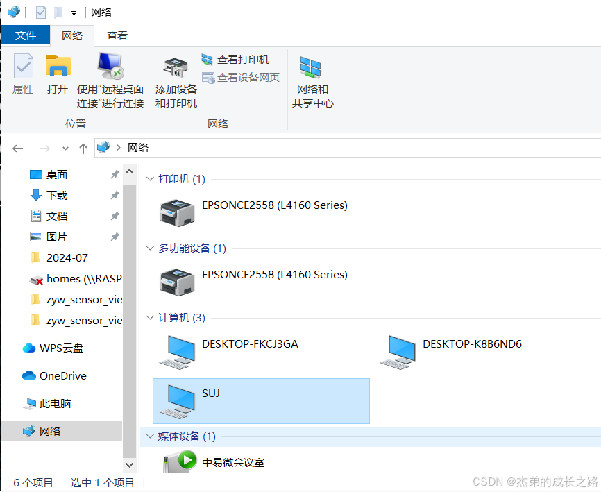Click the new folder icon in quick access toolbar
Screen dimensions: 601x492
58,12
